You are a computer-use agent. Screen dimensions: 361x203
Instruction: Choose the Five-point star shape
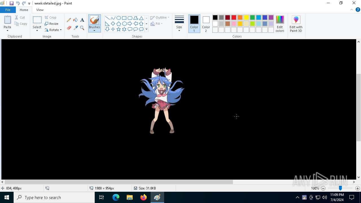119,29
